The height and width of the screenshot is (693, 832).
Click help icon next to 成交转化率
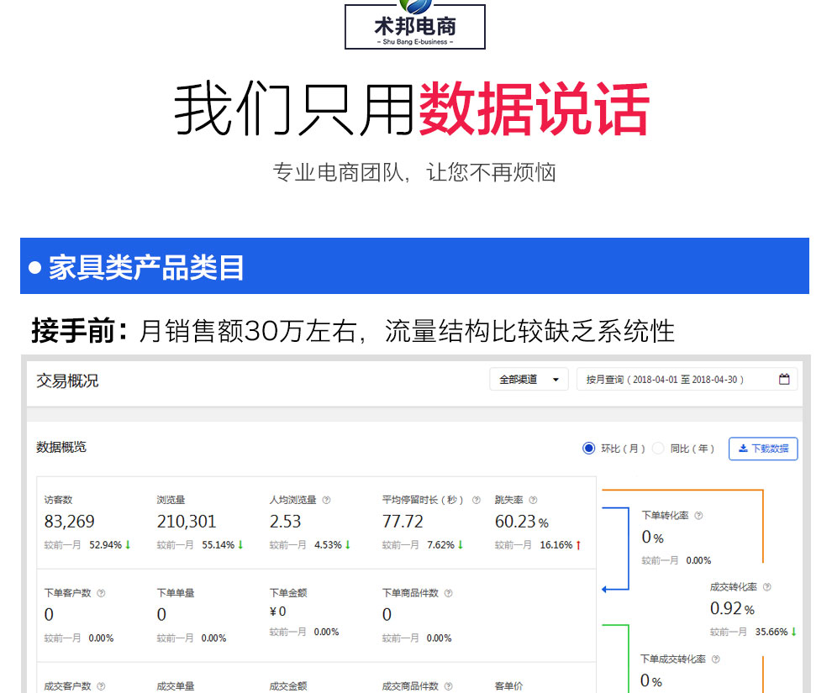(x=766, y=587)
